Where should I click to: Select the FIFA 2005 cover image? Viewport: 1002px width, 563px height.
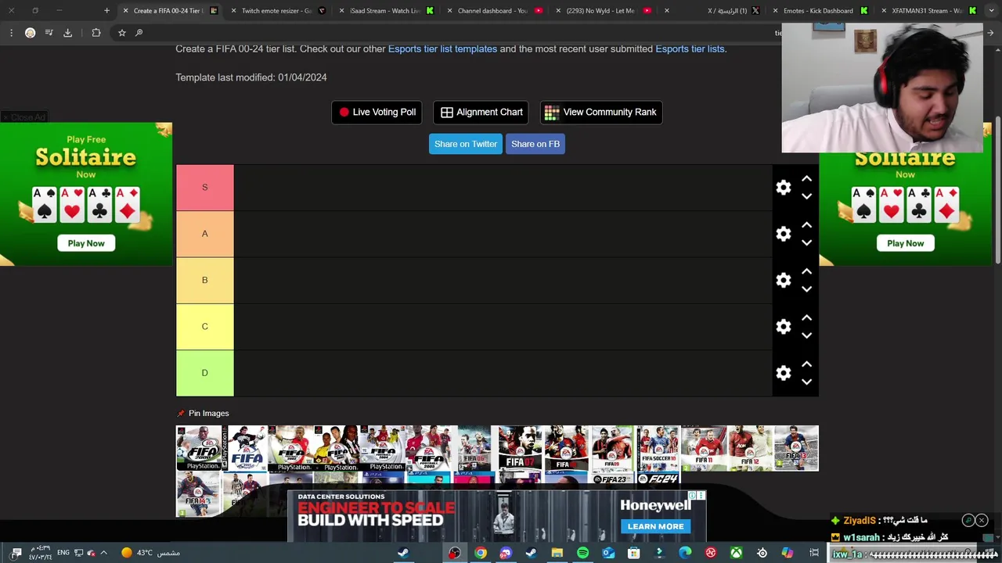pyautogui.click(x=429, y=448)
